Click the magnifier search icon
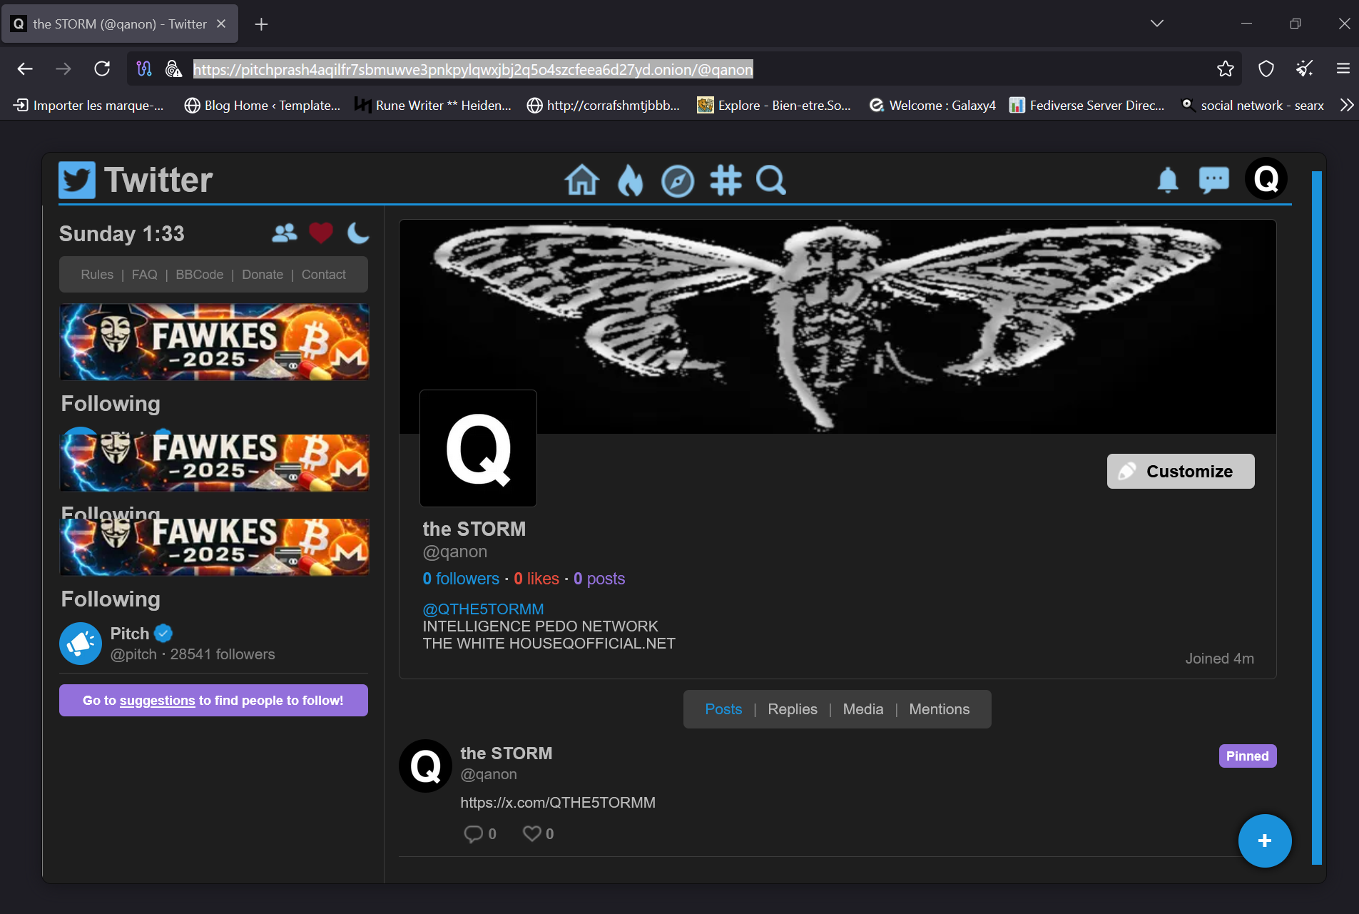Image resolution: width=1359 pixels, height=914 pixels. coord(771,180)
